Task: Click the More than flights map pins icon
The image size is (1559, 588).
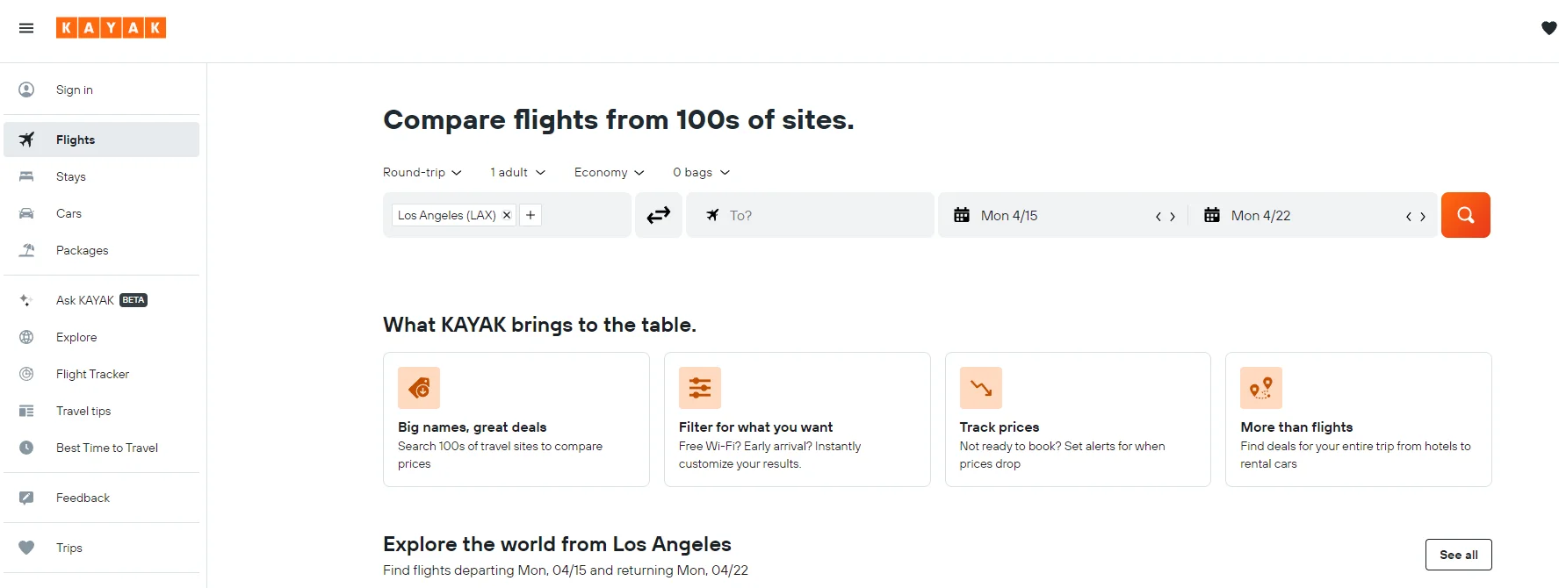Action: pos(1261,388)
